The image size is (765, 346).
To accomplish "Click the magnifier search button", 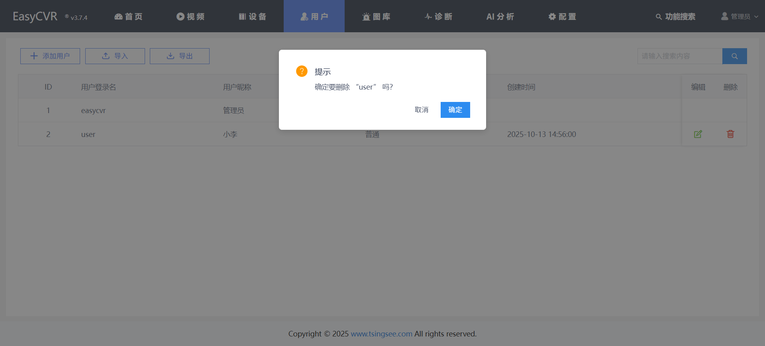I will tap(734, 56).
